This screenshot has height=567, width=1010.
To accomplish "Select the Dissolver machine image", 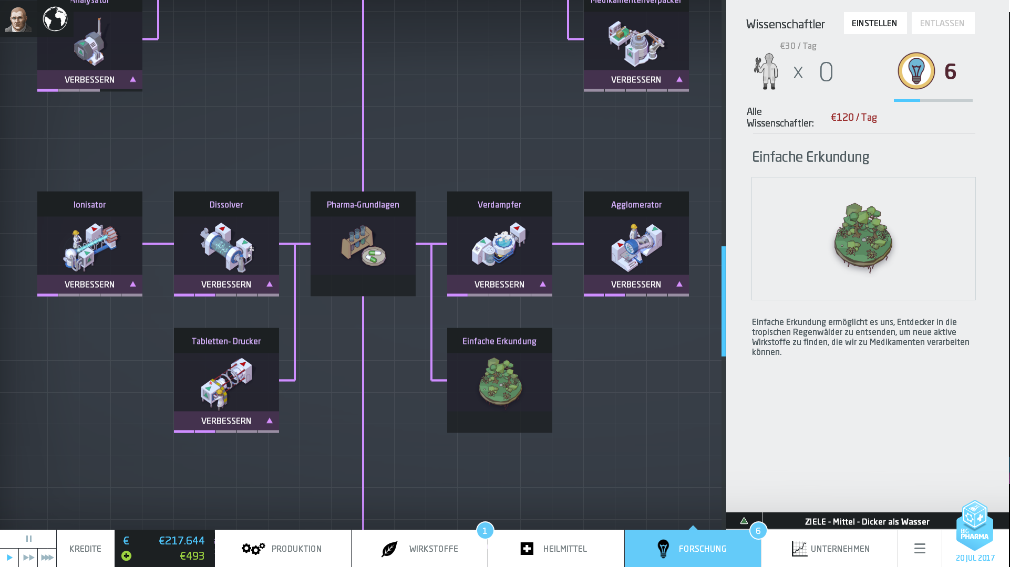I will click(x=226, y=246).
